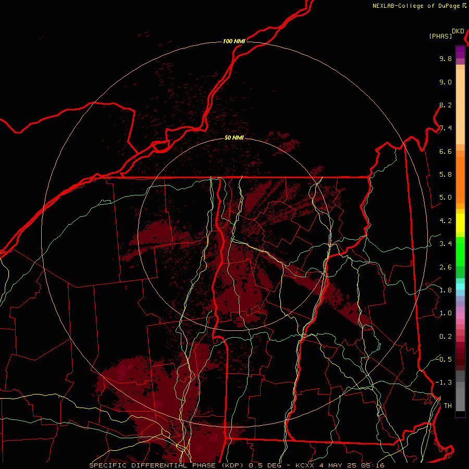Viewport: 469px width, 469px height.
Task: Click the 8.2 legend value
Action: [446, 105]
